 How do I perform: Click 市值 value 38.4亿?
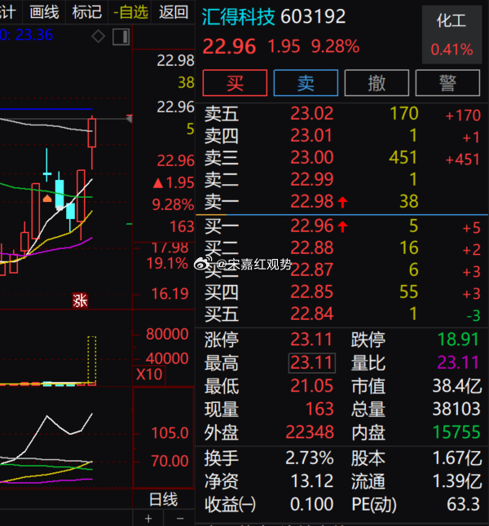coord(457,386)
